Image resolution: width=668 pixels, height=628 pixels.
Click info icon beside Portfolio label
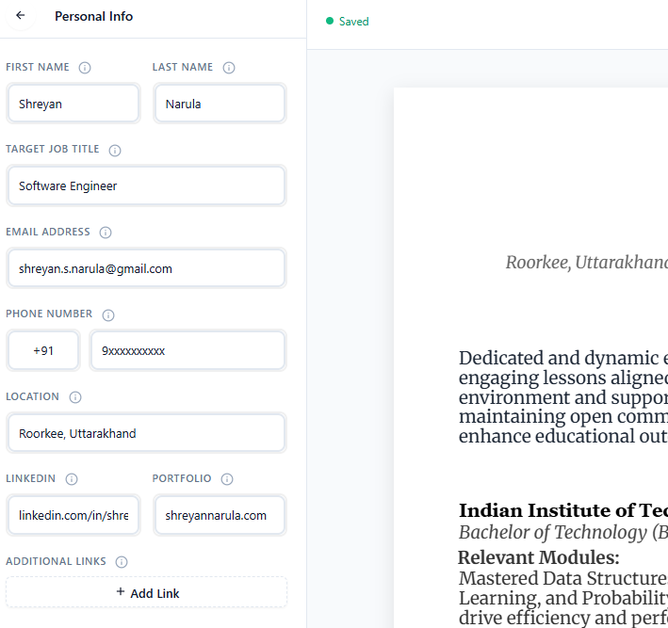(227, 479)
